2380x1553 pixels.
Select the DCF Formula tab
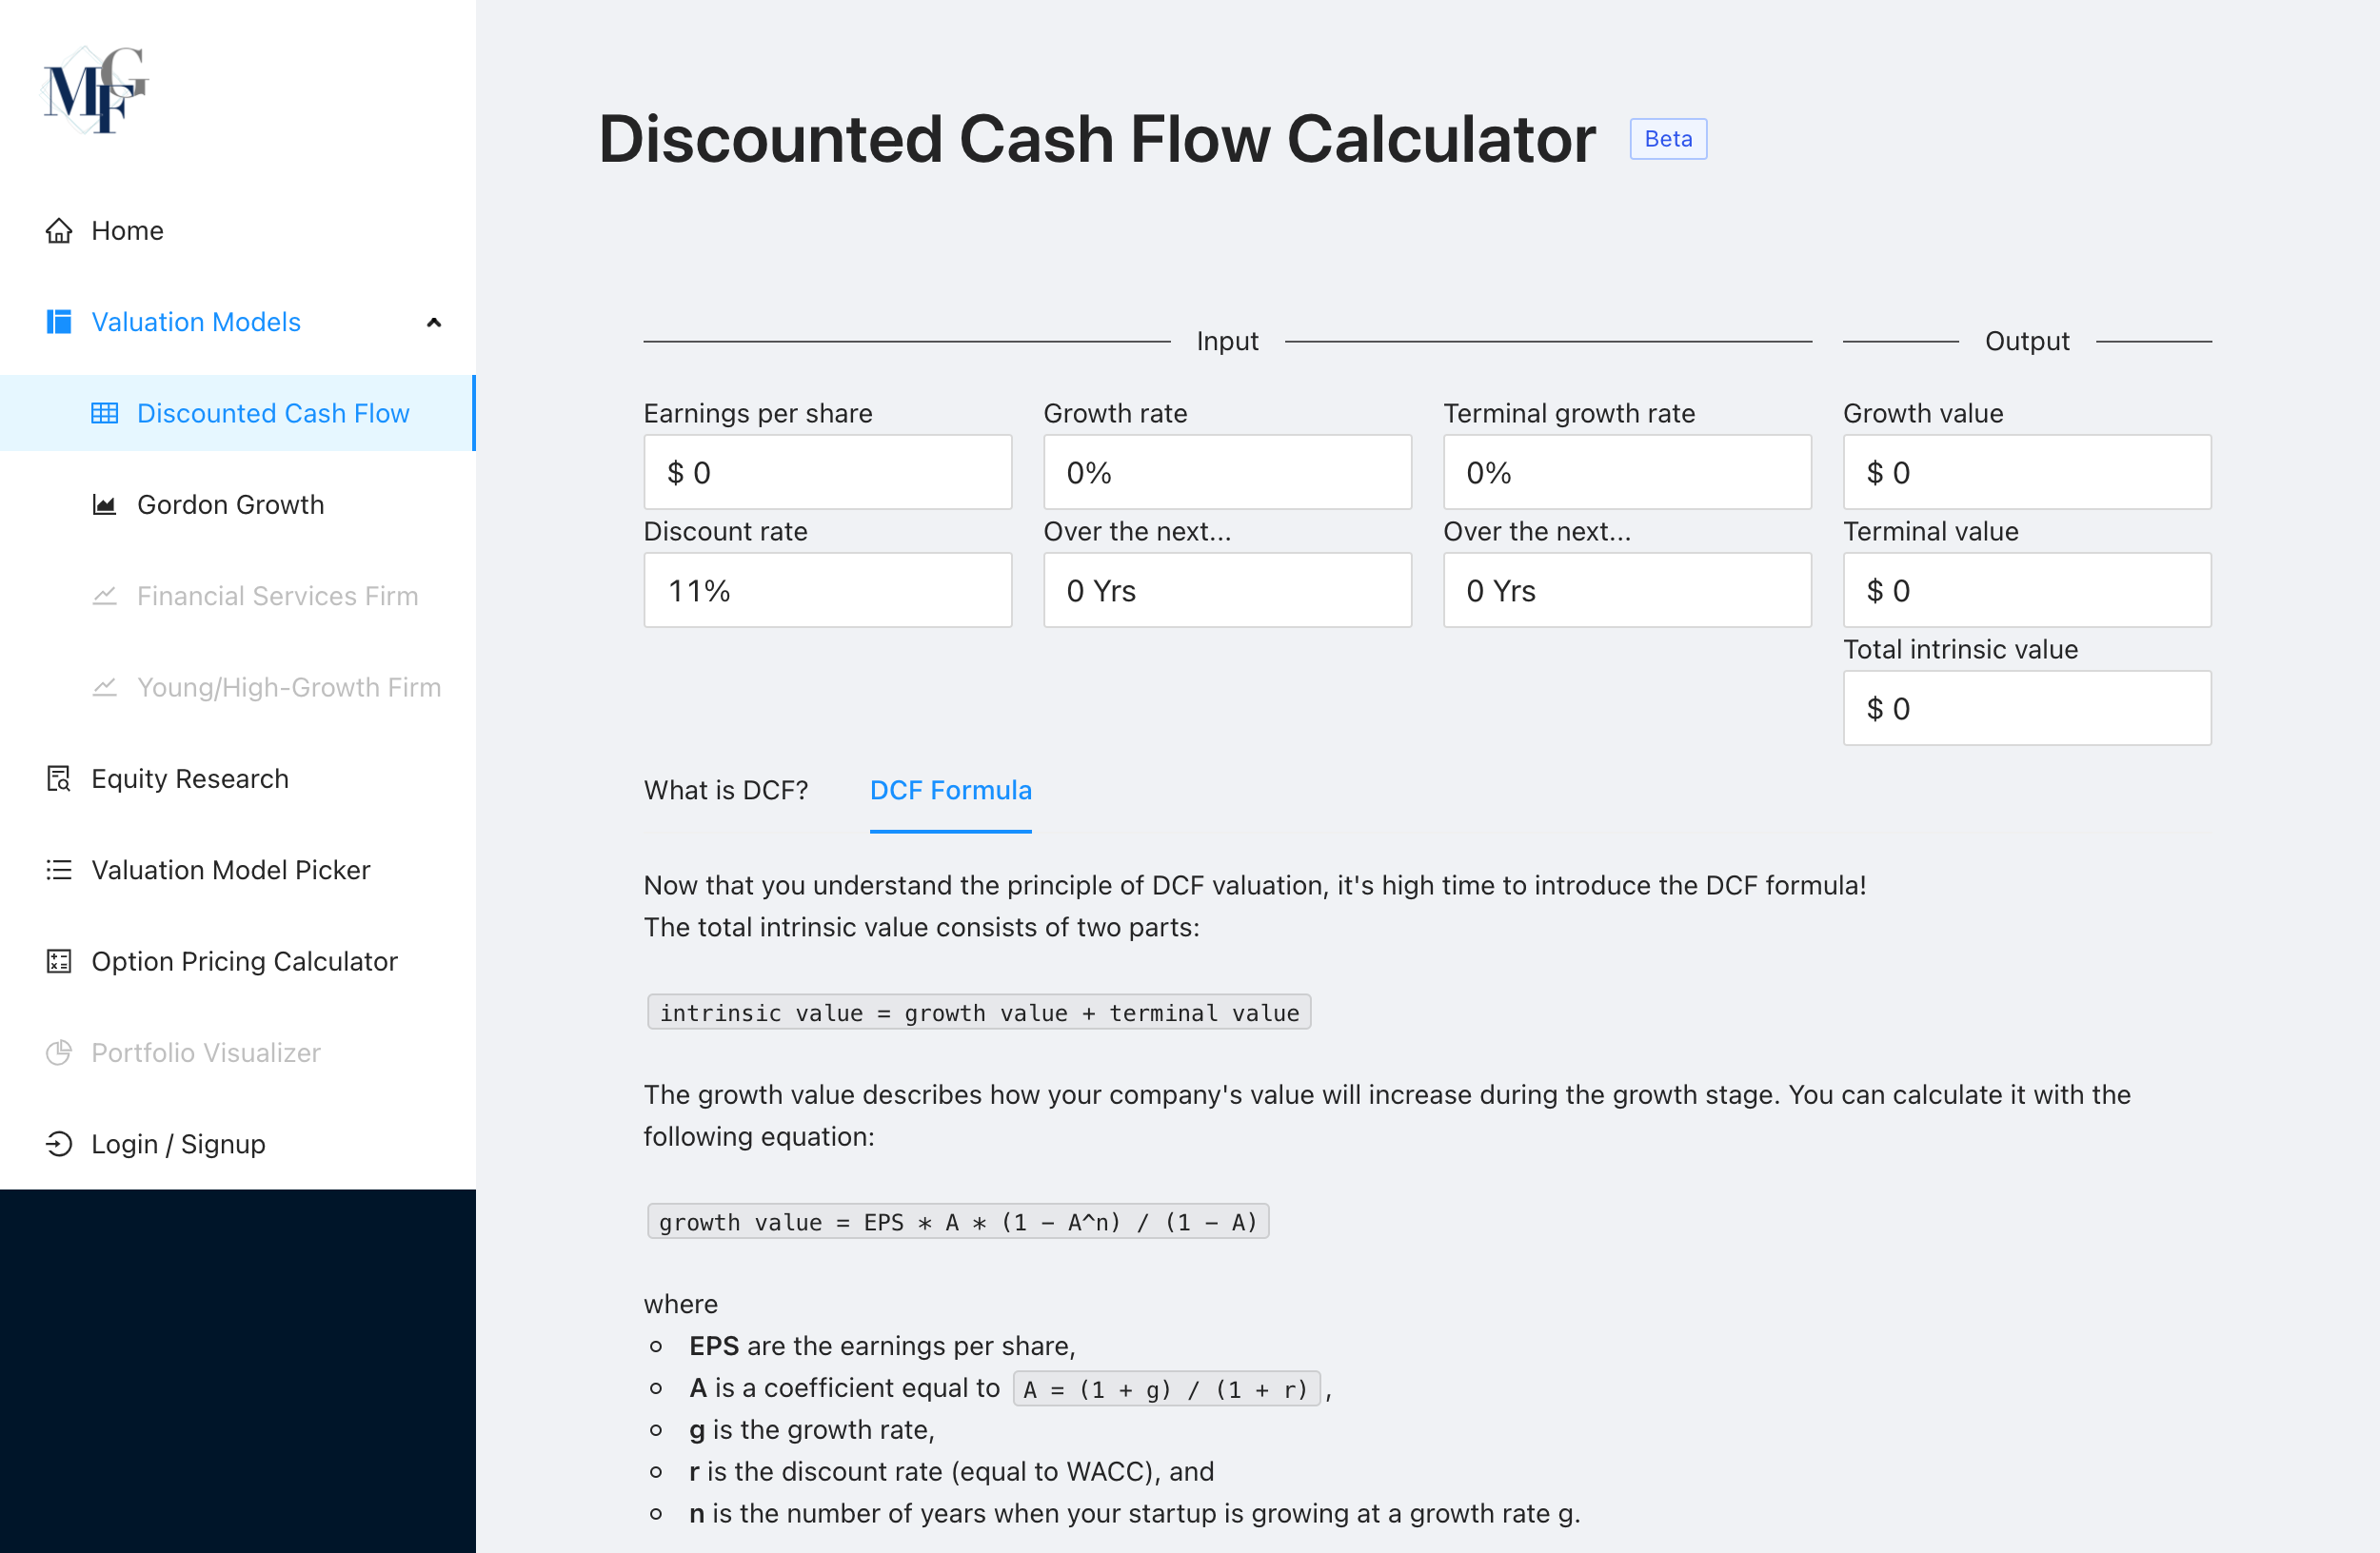952,791
